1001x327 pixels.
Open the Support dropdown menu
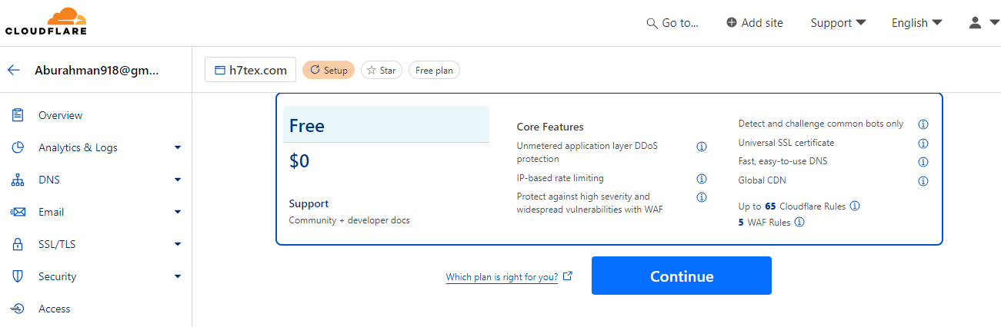click(x=838, y=23)
